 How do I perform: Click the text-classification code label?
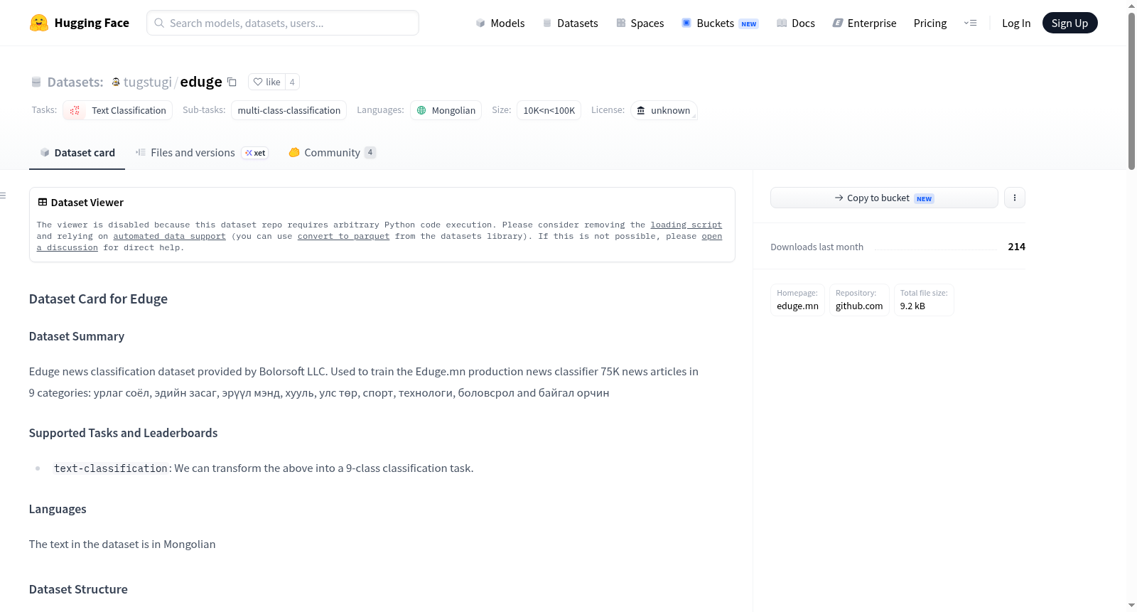point(111,468)
